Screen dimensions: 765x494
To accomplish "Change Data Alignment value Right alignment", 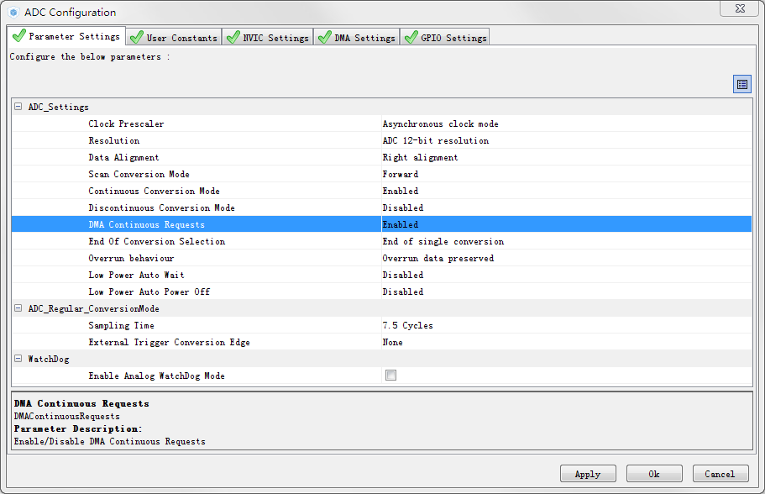I will point(567,157).
